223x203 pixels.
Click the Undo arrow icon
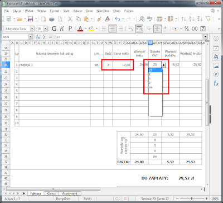point(117,19)
